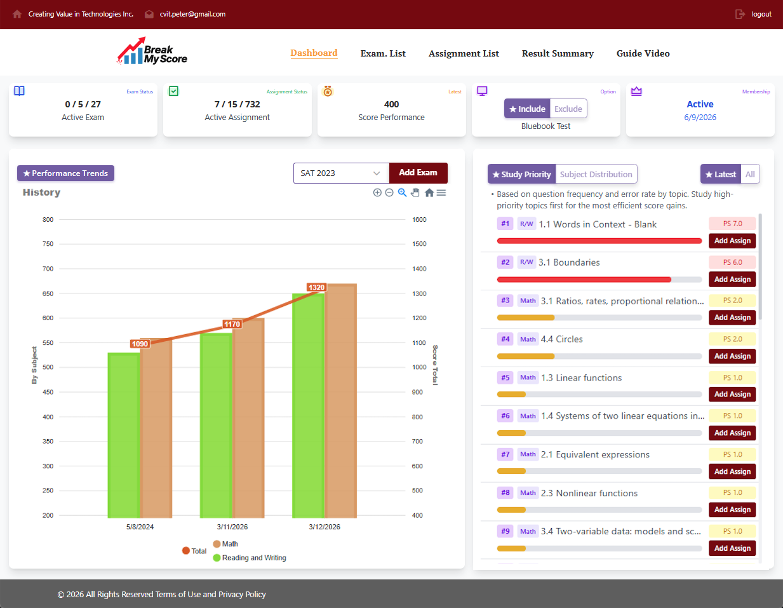
Task: Click the logout icon at top right
Action: [x=741, y=14]
